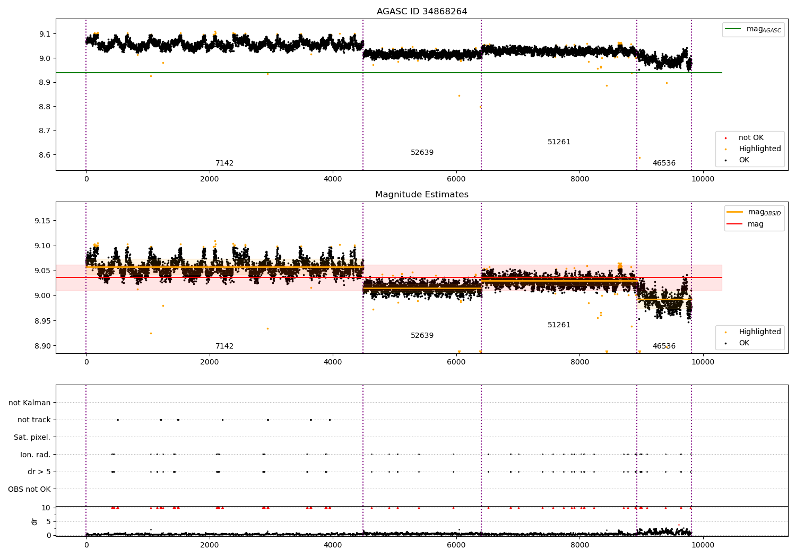Click the 9.15 y-axis tick label

pos(42,221)
